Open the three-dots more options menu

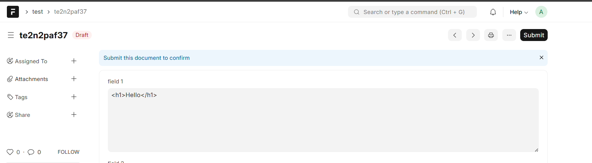(509, 35)
